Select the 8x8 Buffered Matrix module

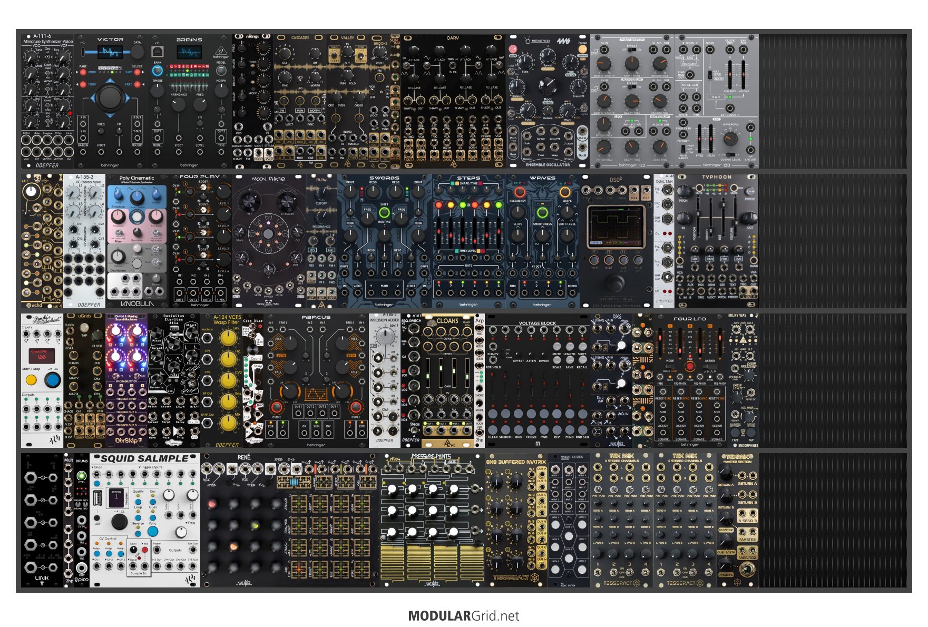coord(516,521)
